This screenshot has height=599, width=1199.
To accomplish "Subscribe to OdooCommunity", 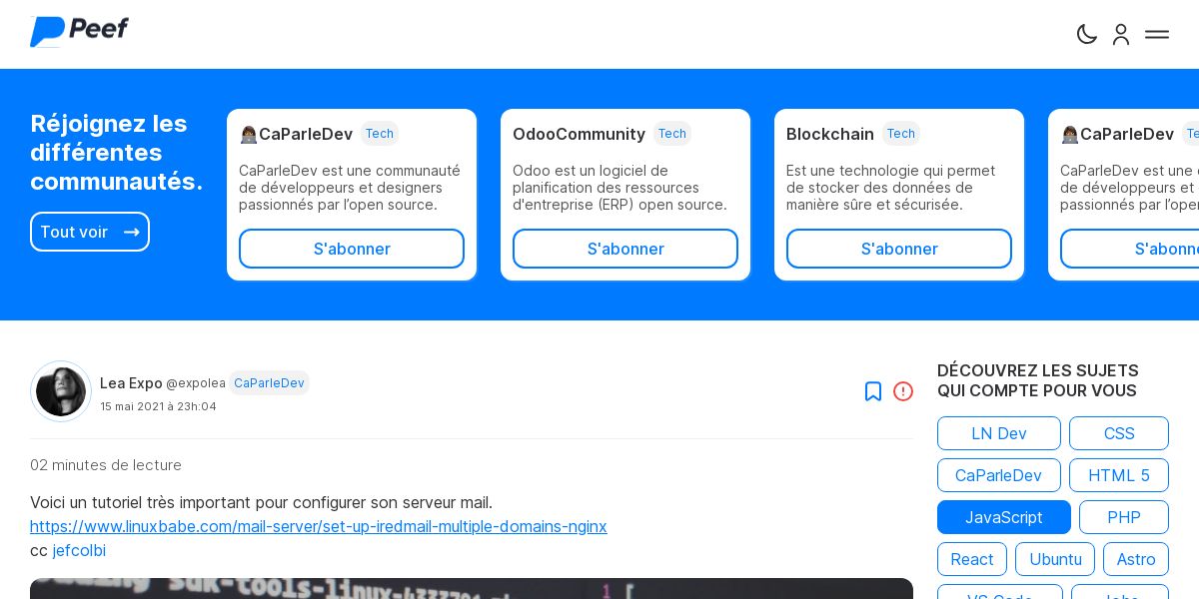I will 625,249.
